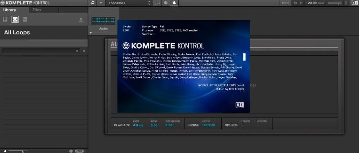The width and height of the screenshot is (359, 153).
Task: Click the PITCHBEND value 3.00
Action: [169, 125]
